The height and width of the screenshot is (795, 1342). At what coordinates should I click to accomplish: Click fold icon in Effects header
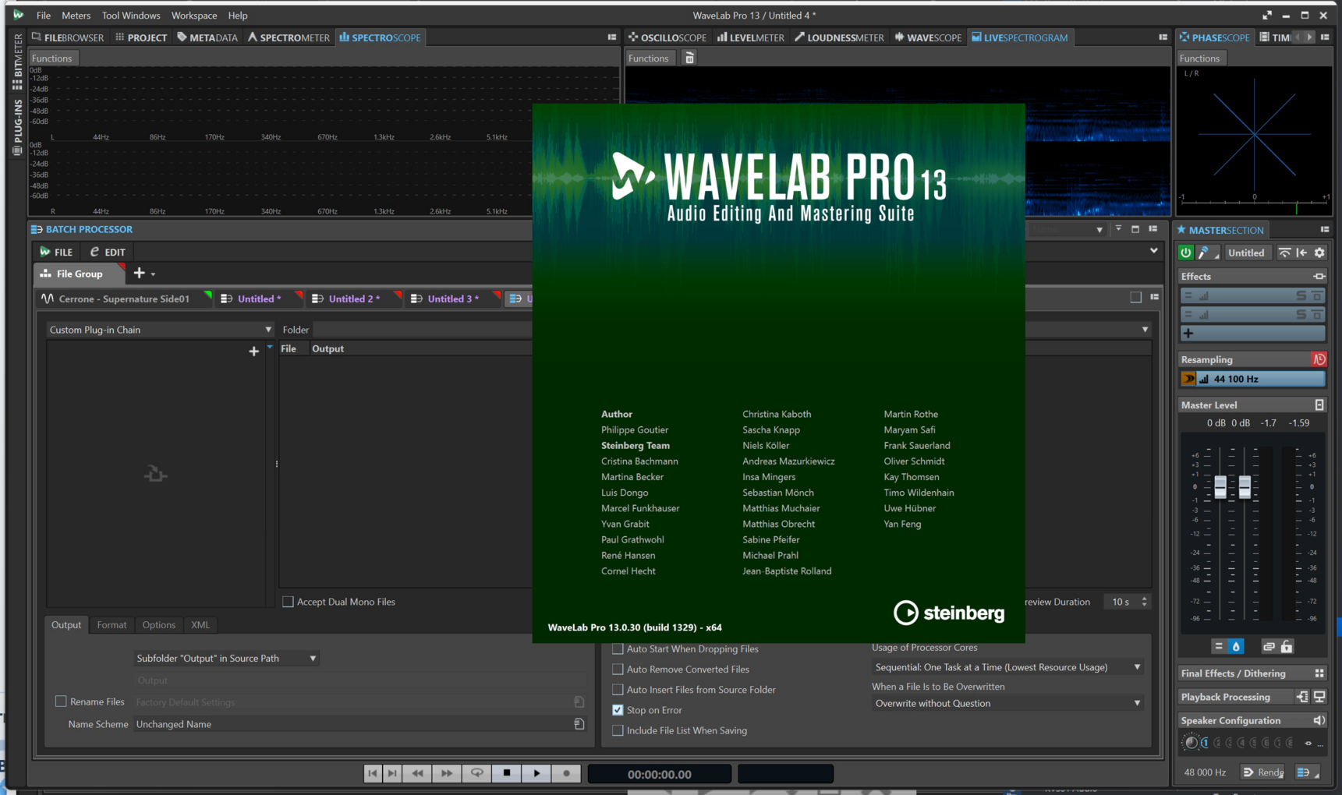point(1319,277)
